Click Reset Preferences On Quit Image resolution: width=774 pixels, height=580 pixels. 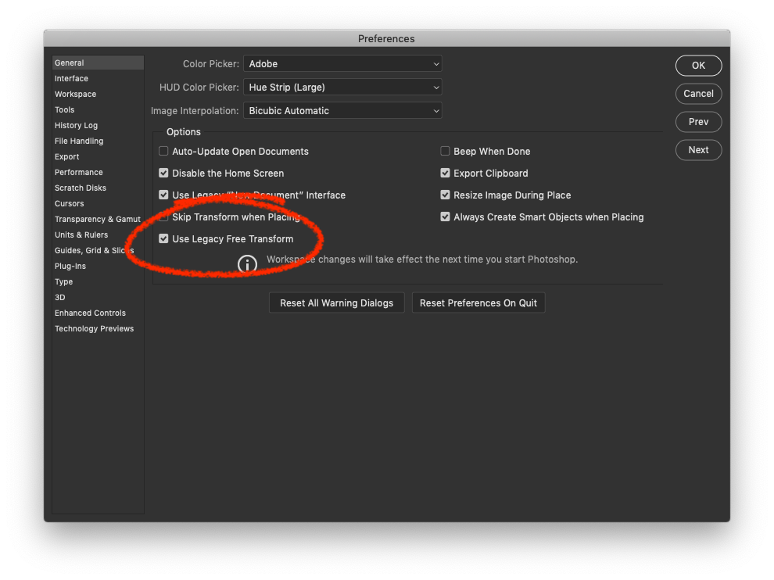(478, 303)
